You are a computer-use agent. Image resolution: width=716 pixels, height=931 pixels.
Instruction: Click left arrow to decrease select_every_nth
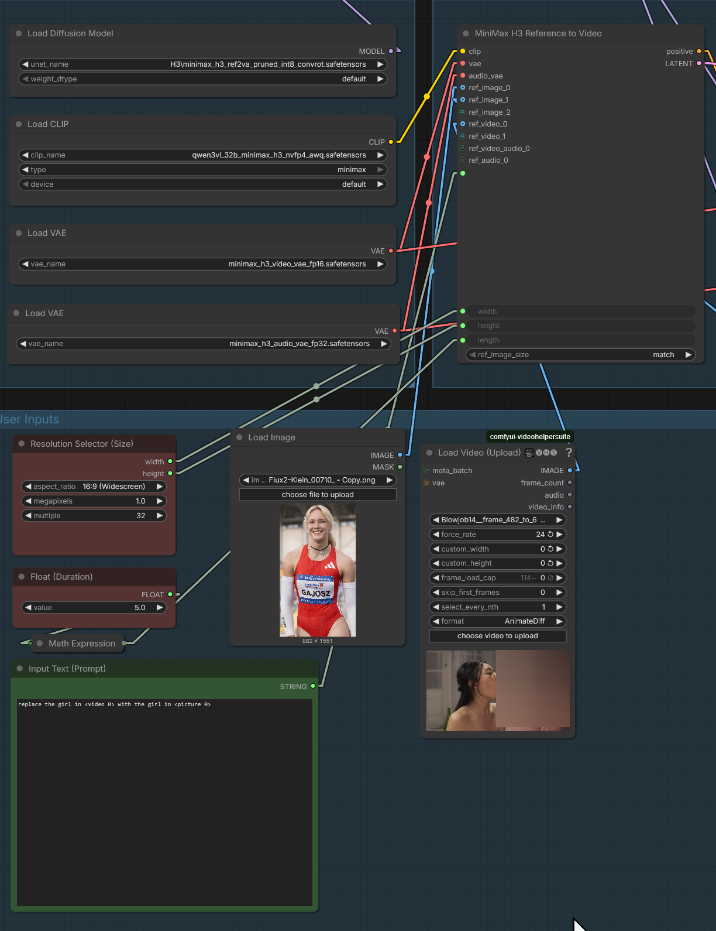[436, 607]
